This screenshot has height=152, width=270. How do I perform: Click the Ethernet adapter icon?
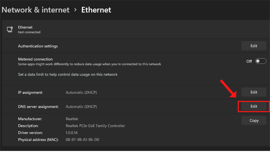point(10,29)
